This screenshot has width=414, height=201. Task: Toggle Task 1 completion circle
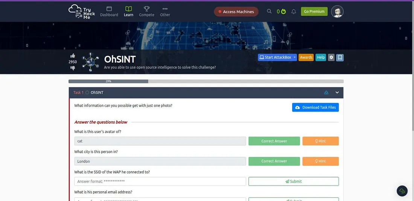87,92
